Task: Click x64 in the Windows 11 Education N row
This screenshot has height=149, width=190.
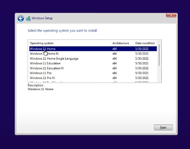Action: 114,68
